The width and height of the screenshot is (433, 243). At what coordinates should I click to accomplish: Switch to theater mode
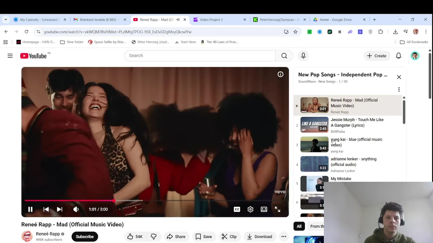[x=264, y=209]
